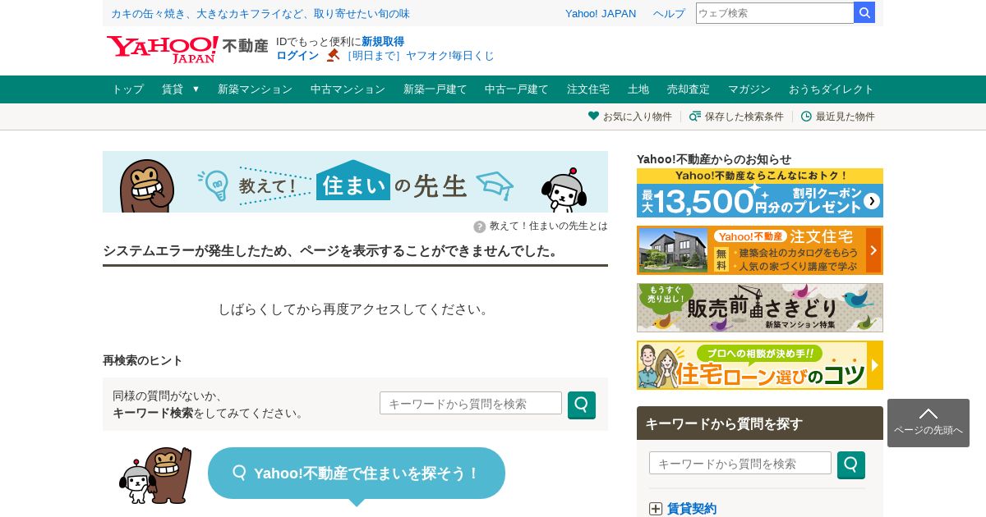The width and height of the screenshot is (986, 517).
Task: Click しばらくしてから再度アクセス message text
Action: (x=355, y=309)
